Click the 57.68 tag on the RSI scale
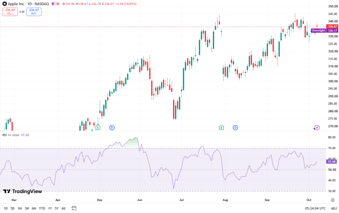This screenshot has width=339, height=213. tap(331, 162)
